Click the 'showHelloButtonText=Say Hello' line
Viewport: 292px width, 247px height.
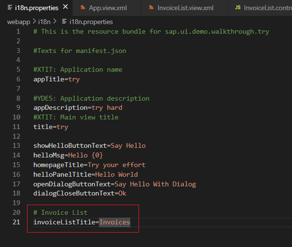pyautogui.click(x=90, y=146)
